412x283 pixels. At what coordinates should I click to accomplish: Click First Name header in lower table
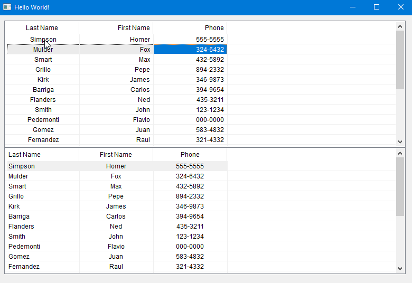116,155
